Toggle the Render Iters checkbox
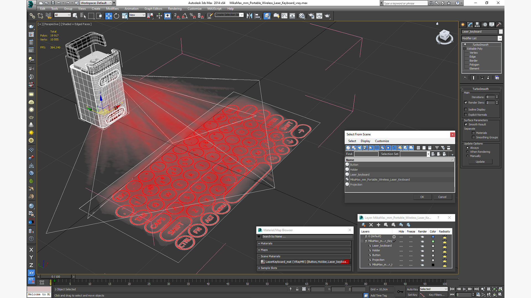Viewport: 531px width, 298px height. pyautogui.click(x=466, y=102)
